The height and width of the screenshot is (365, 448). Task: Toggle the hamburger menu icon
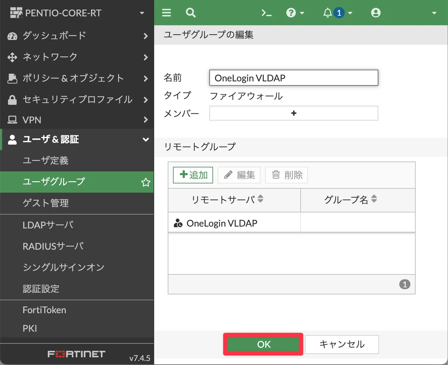coord(166,13)
